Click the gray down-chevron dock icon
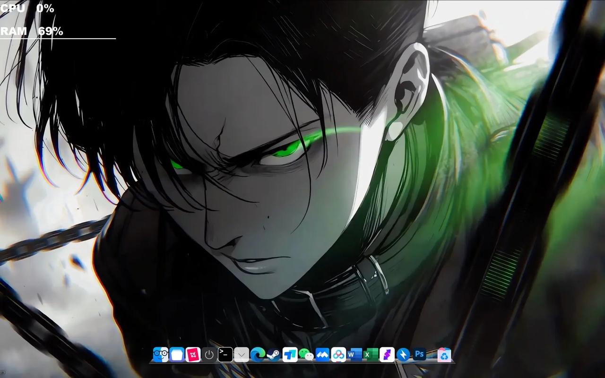 pyautogui.click(x=242, y=354)
